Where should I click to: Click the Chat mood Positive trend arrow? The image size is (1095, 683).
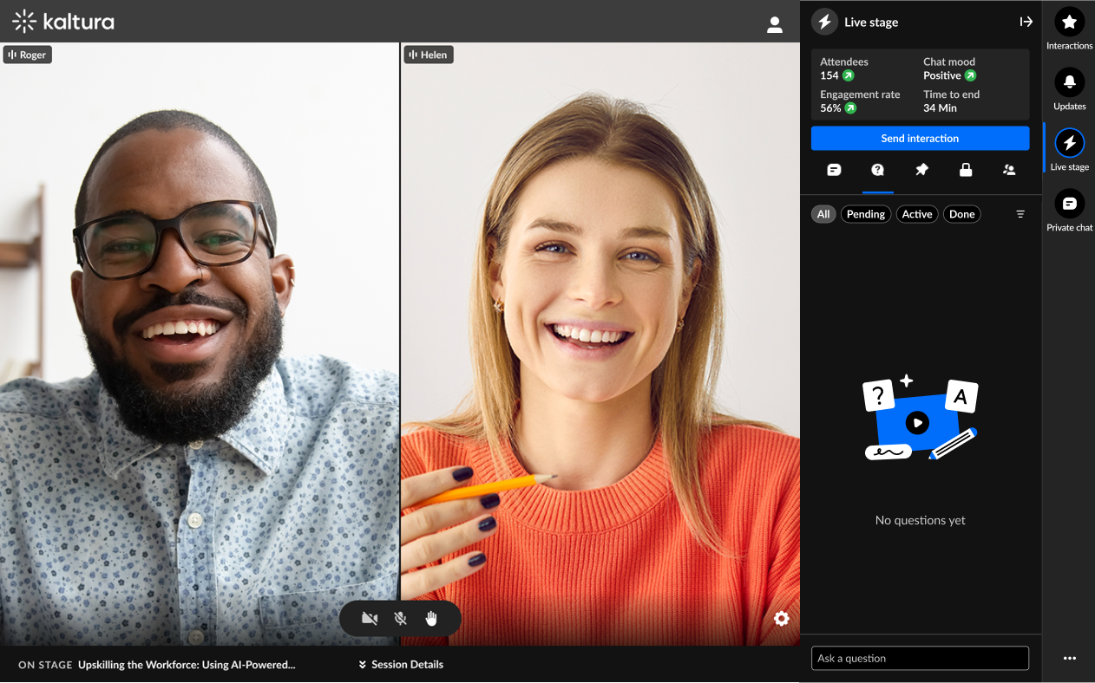[x=971, y=75]
